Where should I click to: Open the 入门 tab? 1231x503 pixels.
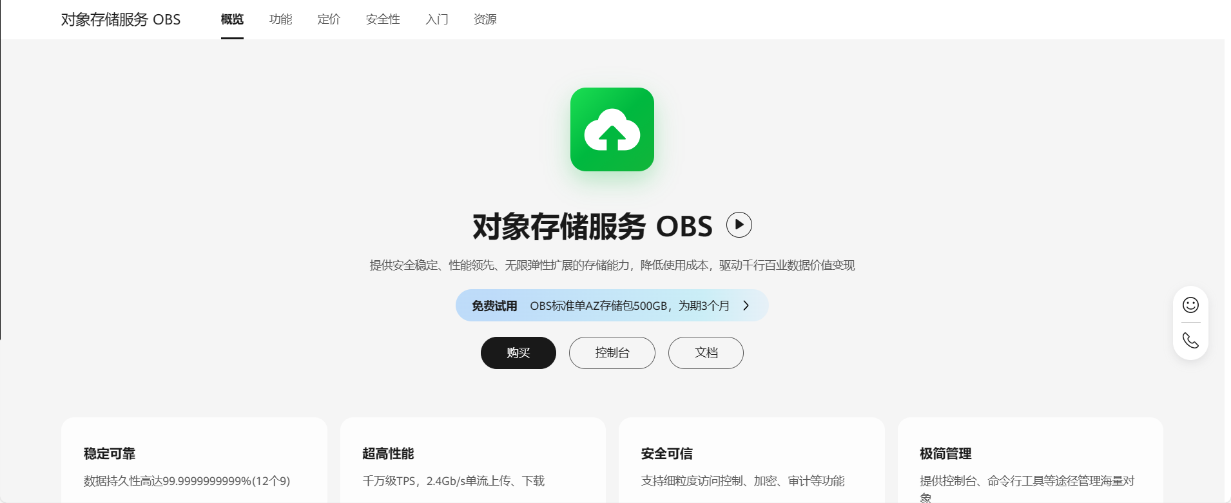[437, 19]
